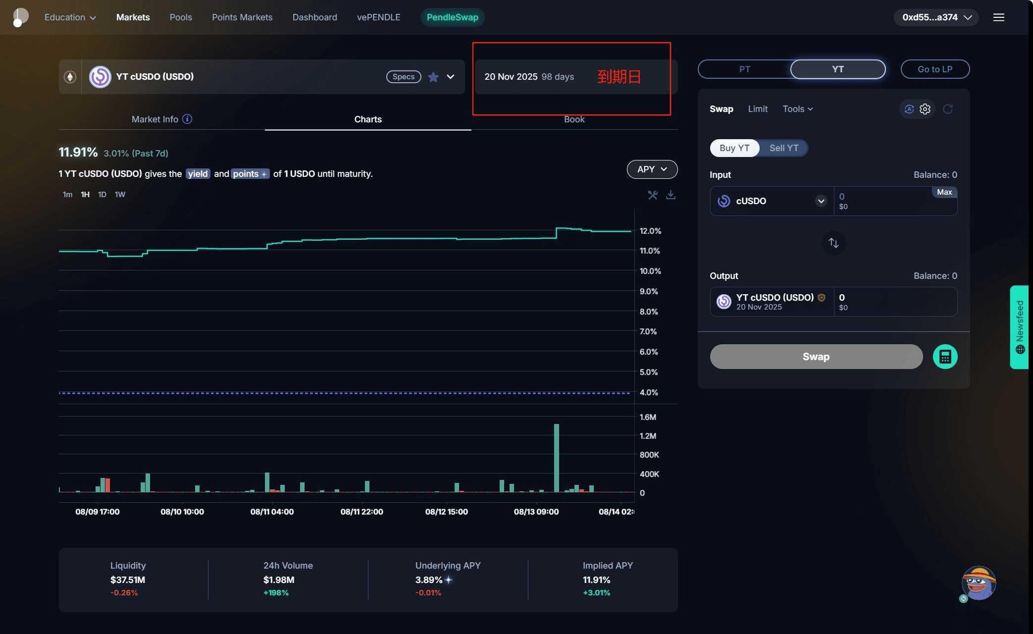Image resolution: width=1033 pixels, height=634 pixels.
Task: Open vePENDLE nav item
Action: [x=378, y=17]
